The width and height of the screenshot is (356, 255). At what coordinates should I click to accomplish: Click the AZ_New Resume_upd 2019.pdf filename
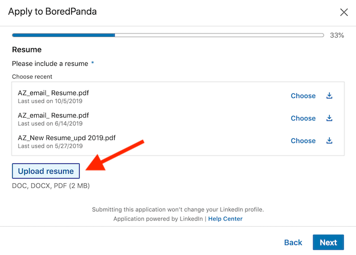click(66, 138)
